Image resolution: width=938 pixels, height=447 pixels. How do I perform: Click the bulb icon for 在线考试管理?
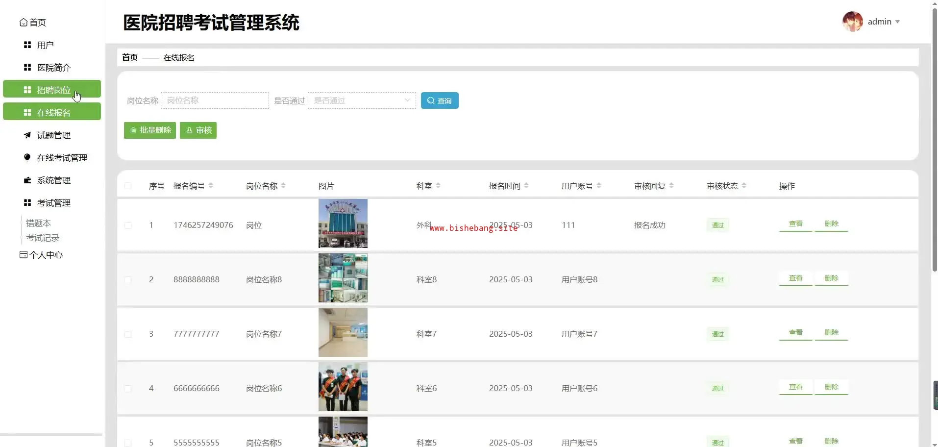tap(27, 158)
